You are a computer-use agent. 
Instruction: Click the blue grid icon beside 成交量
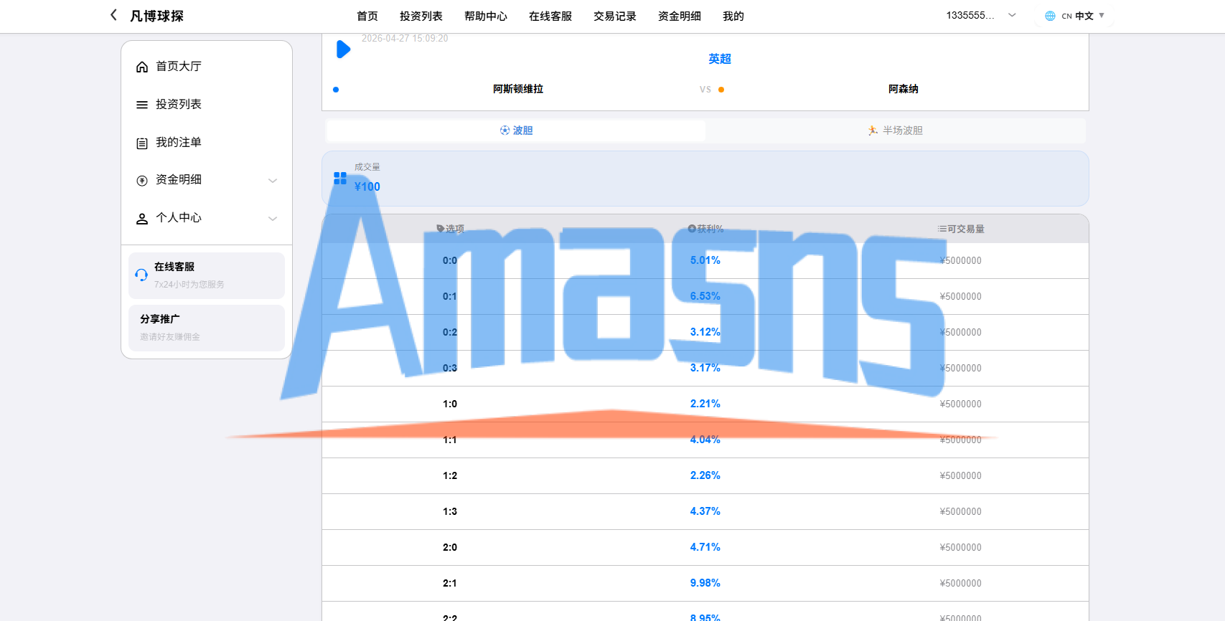(x=340, y=178)
